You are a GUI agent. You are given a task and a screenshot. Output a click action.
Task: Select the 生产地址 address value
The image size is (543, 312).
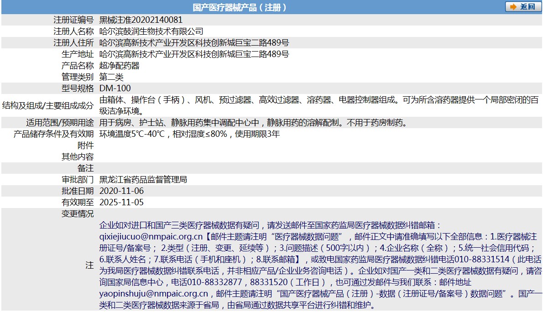point(194,54)
